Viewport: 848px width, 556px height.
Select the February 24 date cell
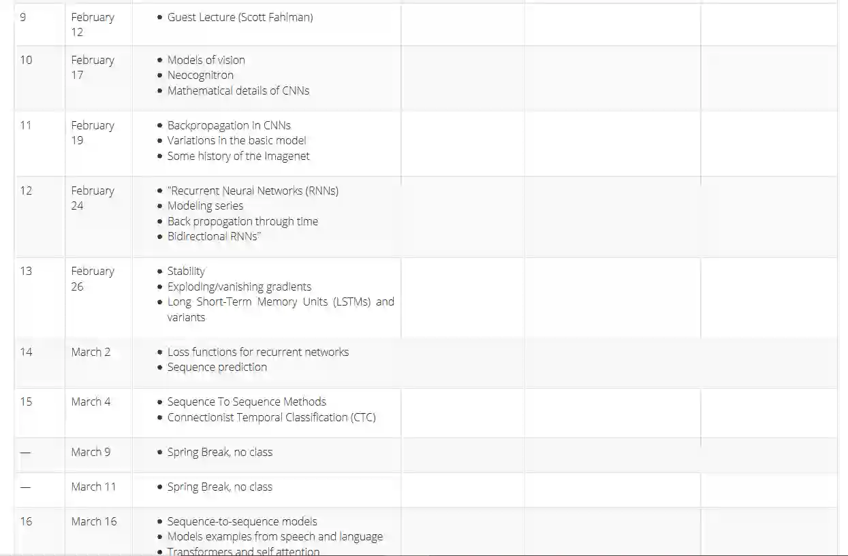coord(93,198)
